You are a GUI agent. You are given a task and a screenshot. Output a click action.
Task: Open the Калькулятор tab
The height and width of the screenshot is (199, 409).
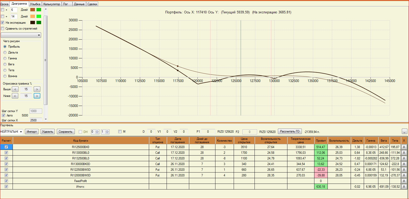click(52, 4)
